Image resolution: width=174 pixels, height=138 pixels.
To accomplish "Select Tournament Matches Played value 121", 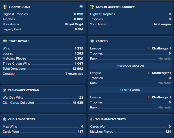I will (168, 132).
